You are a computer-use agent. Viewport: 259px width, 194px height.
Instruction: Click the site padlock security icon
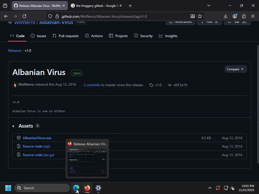pos(57,16)
